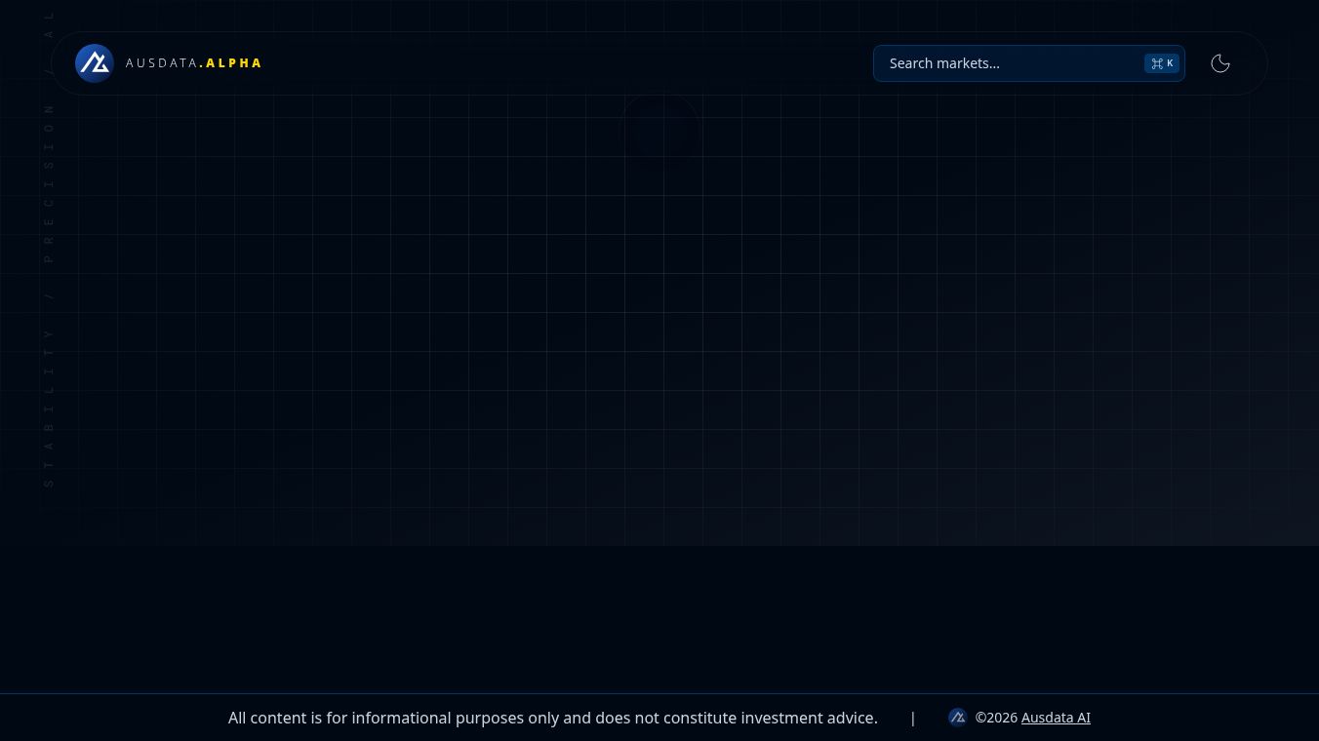
Task: Click the AUSDATA.ALPHA wordmark to go home
Action: (x=193, y=62)
